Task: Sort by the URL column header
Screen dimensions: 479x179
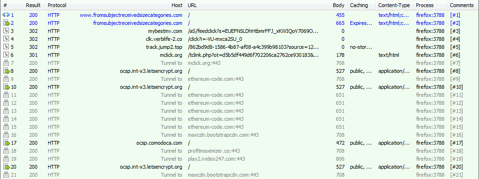Action: tap(254, 5)
